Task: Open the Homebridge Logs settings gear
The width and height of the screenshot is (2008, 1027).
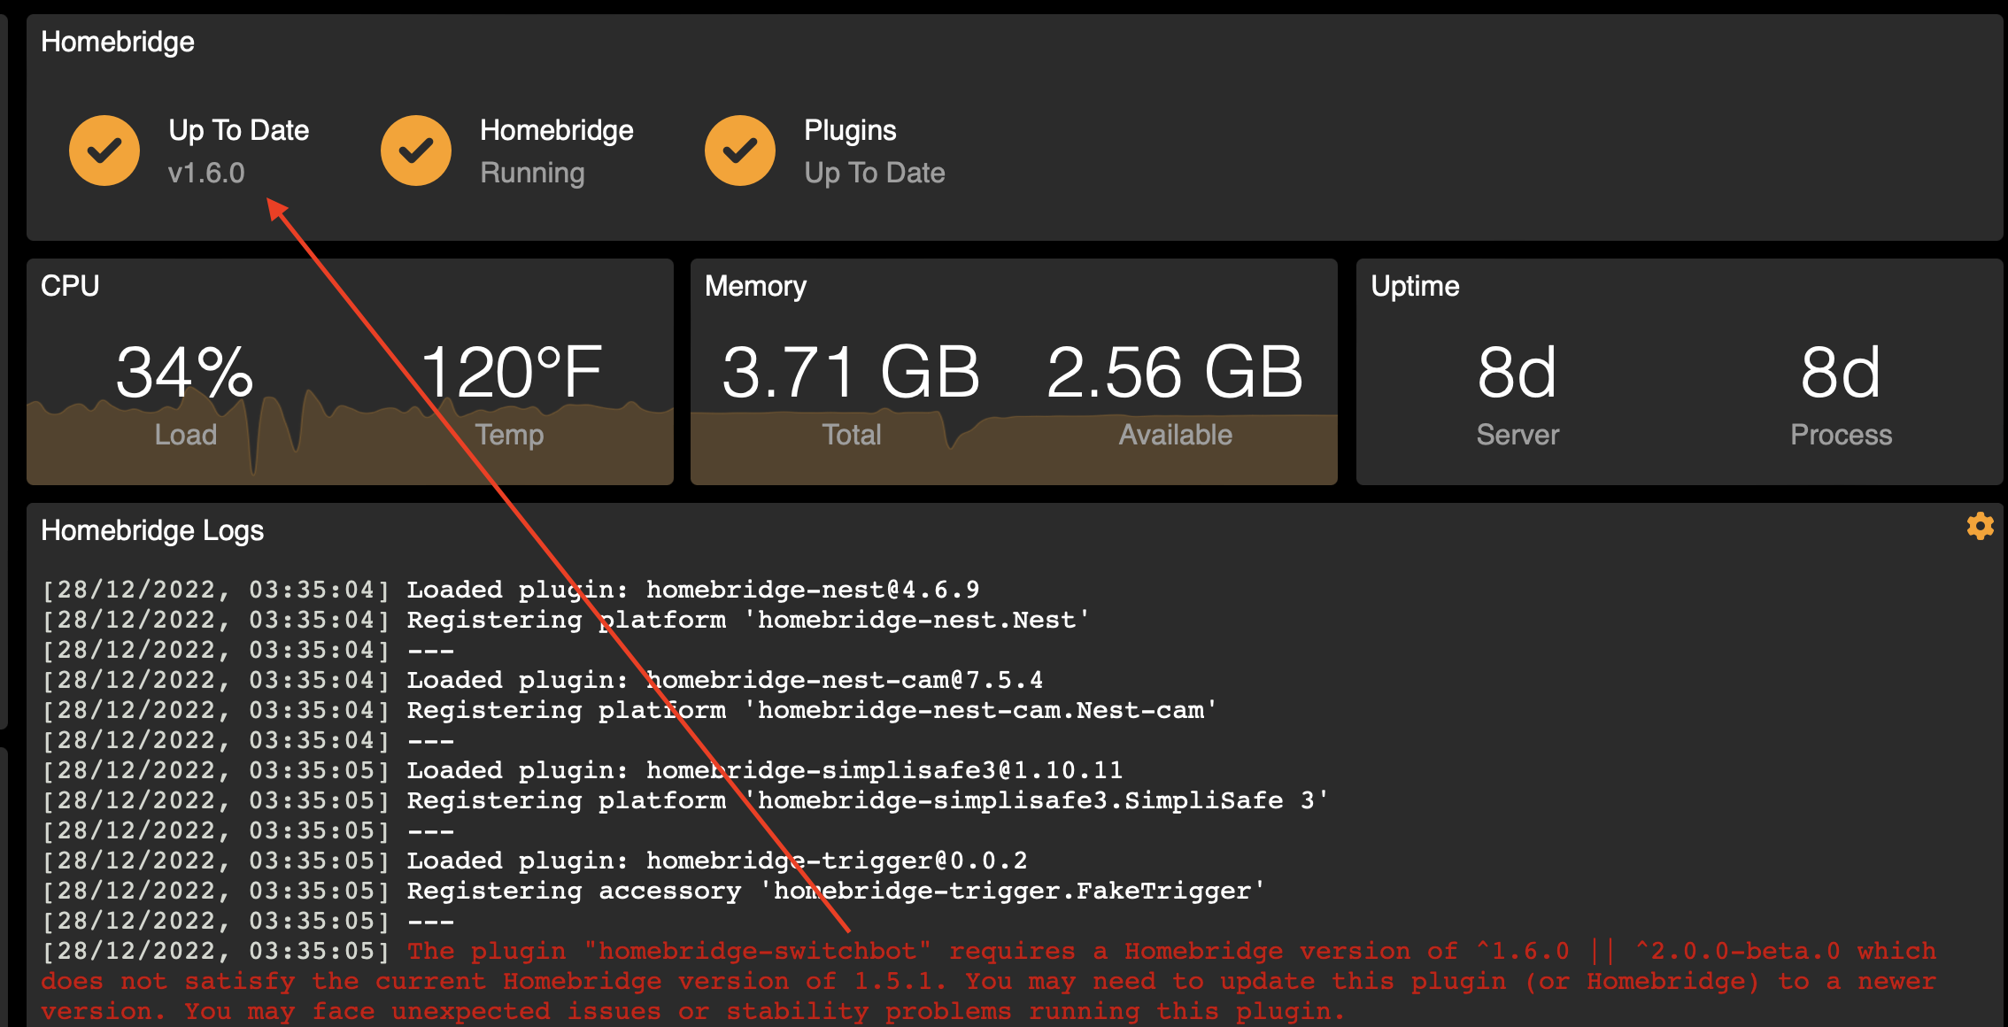Action: pos(1980,526)
